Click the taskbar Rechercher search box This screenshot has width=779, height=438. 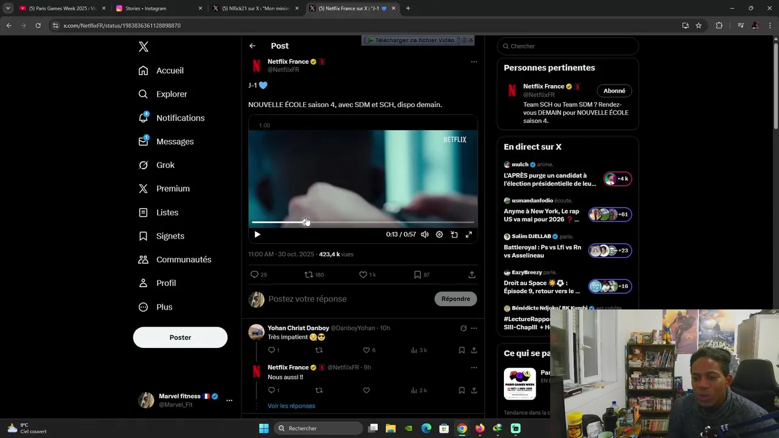tap(317, 428)
